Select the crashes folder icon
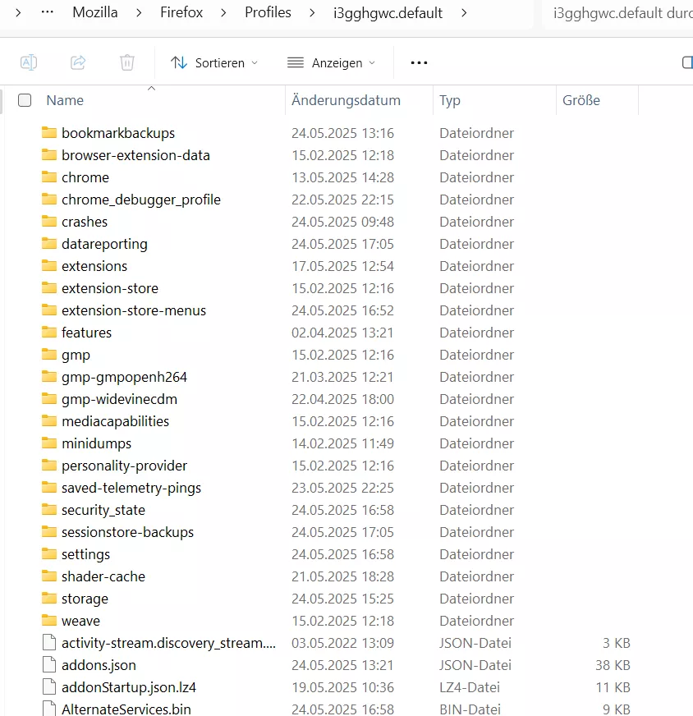The height and width of the screenshot is (716, 693). [48, 221]
